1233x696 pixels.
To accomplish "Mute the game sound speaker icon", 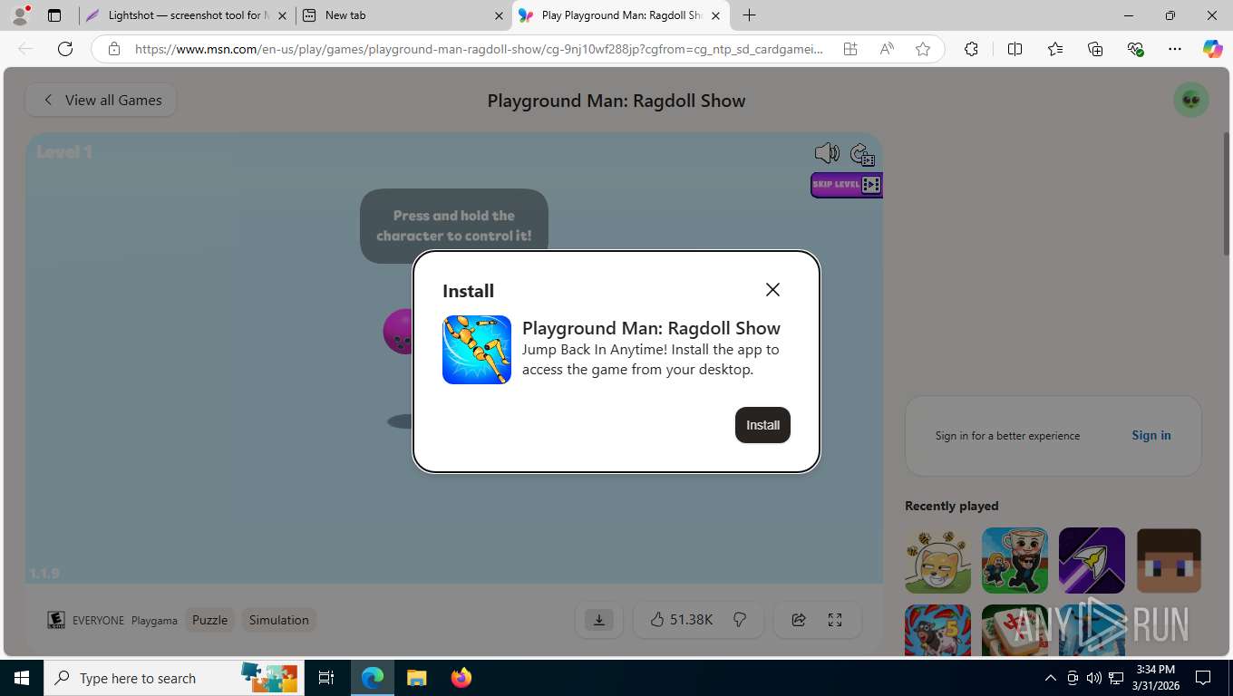I will point(827,153).
